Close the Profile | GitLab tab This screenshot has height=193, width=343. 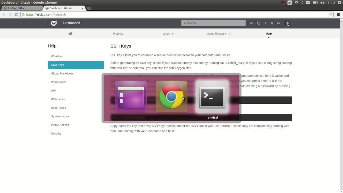click(x=41, y=8)
